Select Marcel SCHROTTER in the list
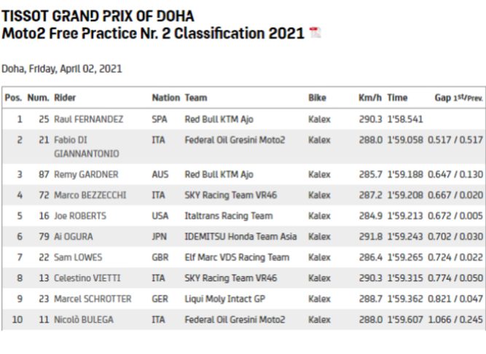Image resolution: width=486 pixels, height=354 pixels. pyautogui.click(x=91, y=299)
